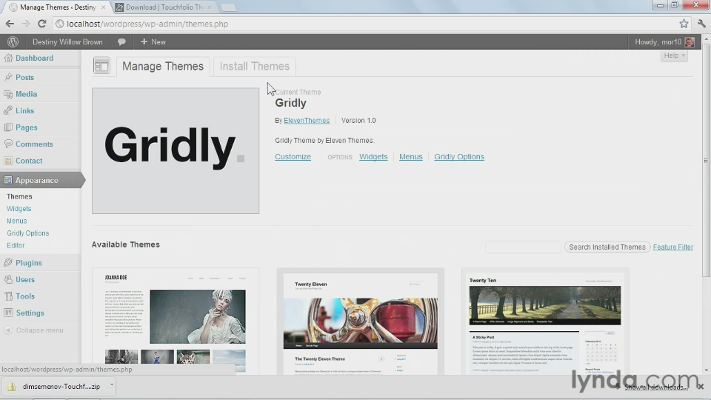Select the Manage Themes tab
This screenshot has width=711, height=400.
pyautogui.click(x=163, y=66)
